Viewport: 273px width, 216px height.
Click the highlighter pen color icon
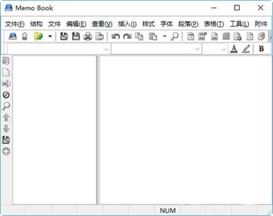tap(246, 49)
